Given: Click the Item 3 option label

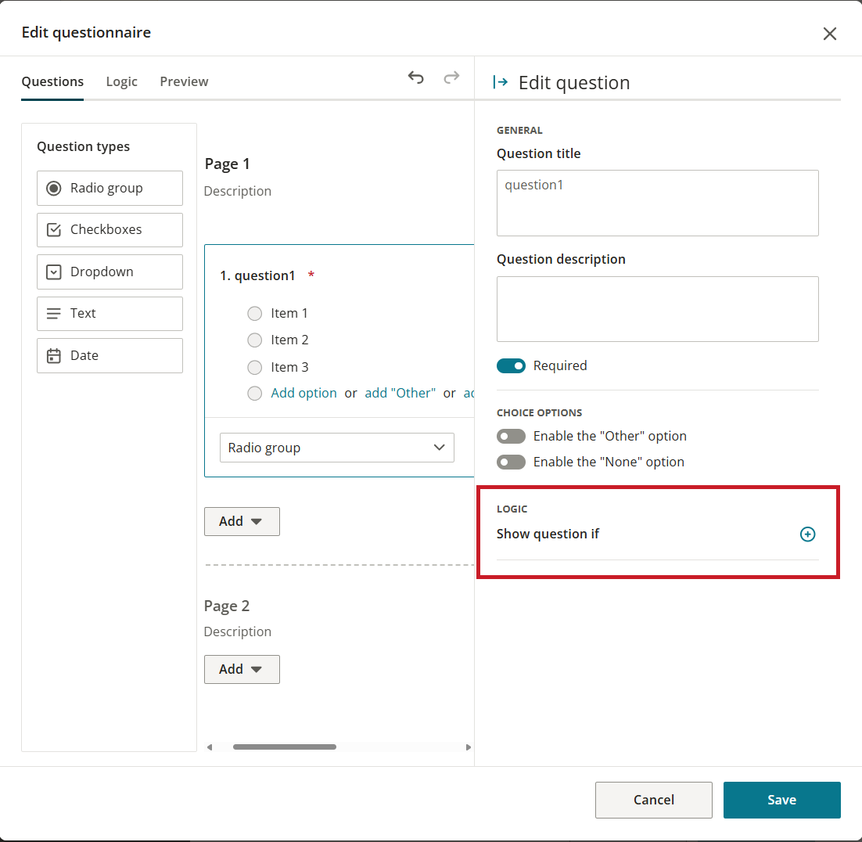Looking at the screenshot, I should pos(289,367).
